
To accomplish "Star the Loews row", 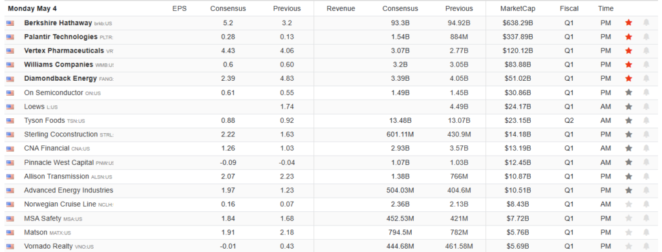I will coord(628,107).
